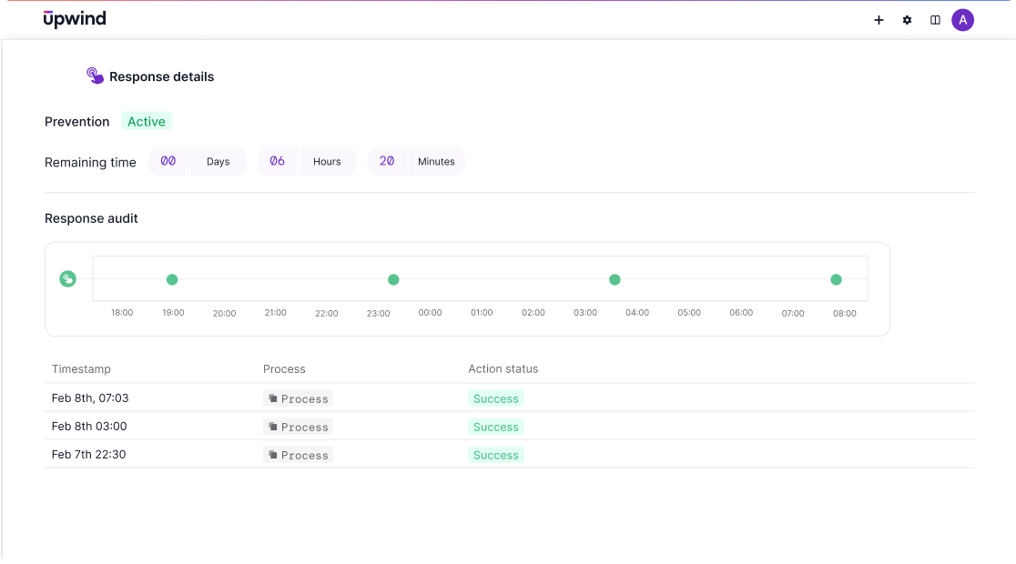Click the Process badge in the Feb 7th row

(x=298, y=455)
